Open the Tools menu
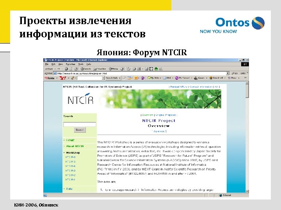This screenshot has height=210, width=281. (x=81, y=64)
